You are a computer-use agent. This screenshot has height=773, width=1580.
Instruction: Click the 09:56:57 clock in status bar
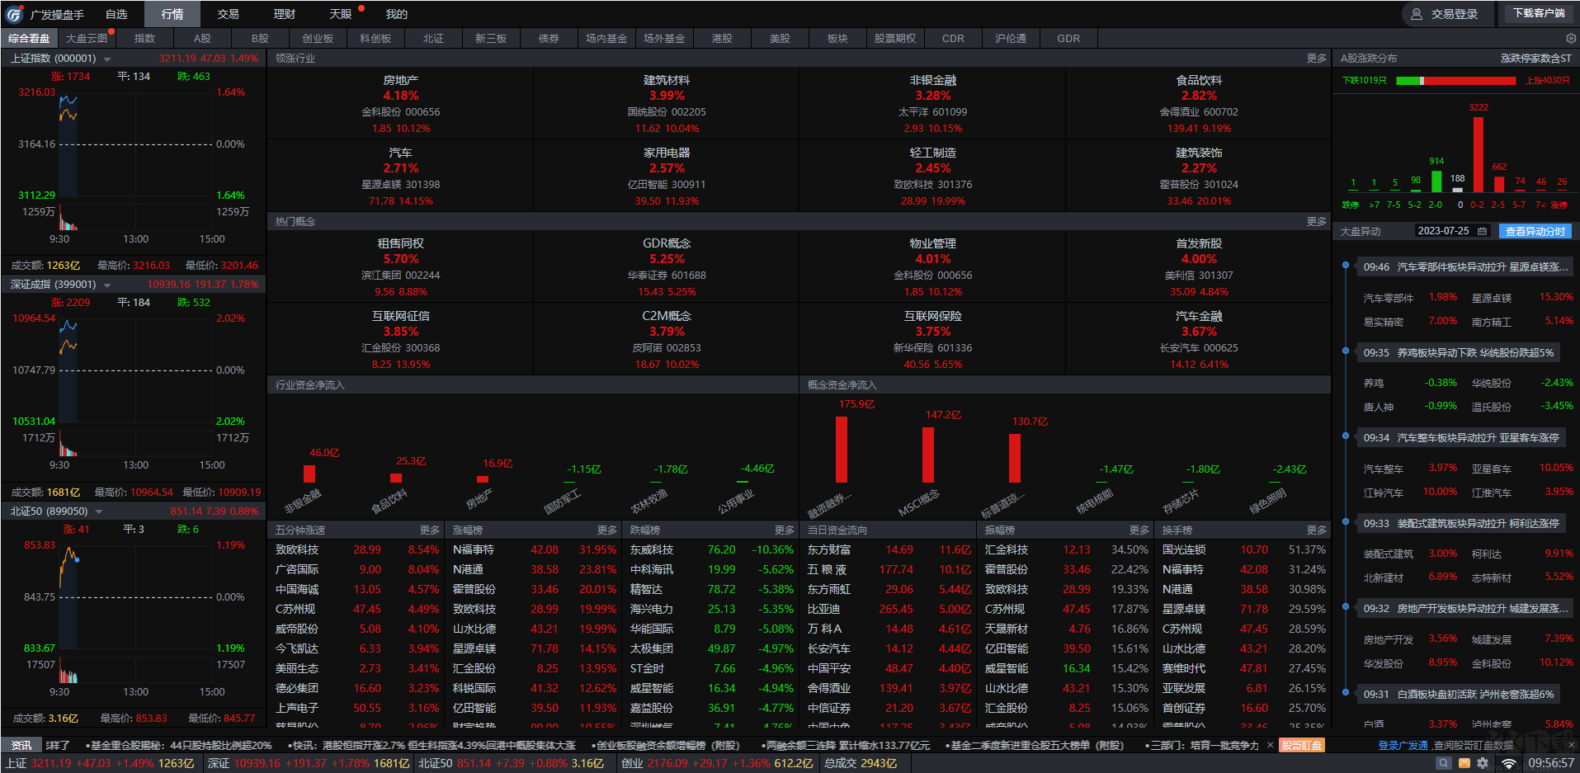point(1551,764)
